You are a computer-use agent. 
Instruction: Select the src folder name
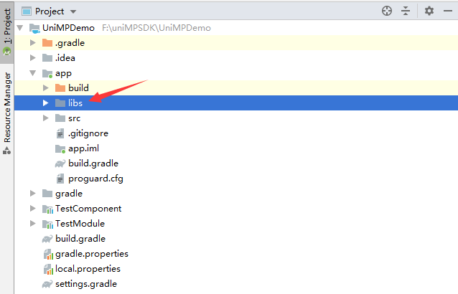point(74,118)
